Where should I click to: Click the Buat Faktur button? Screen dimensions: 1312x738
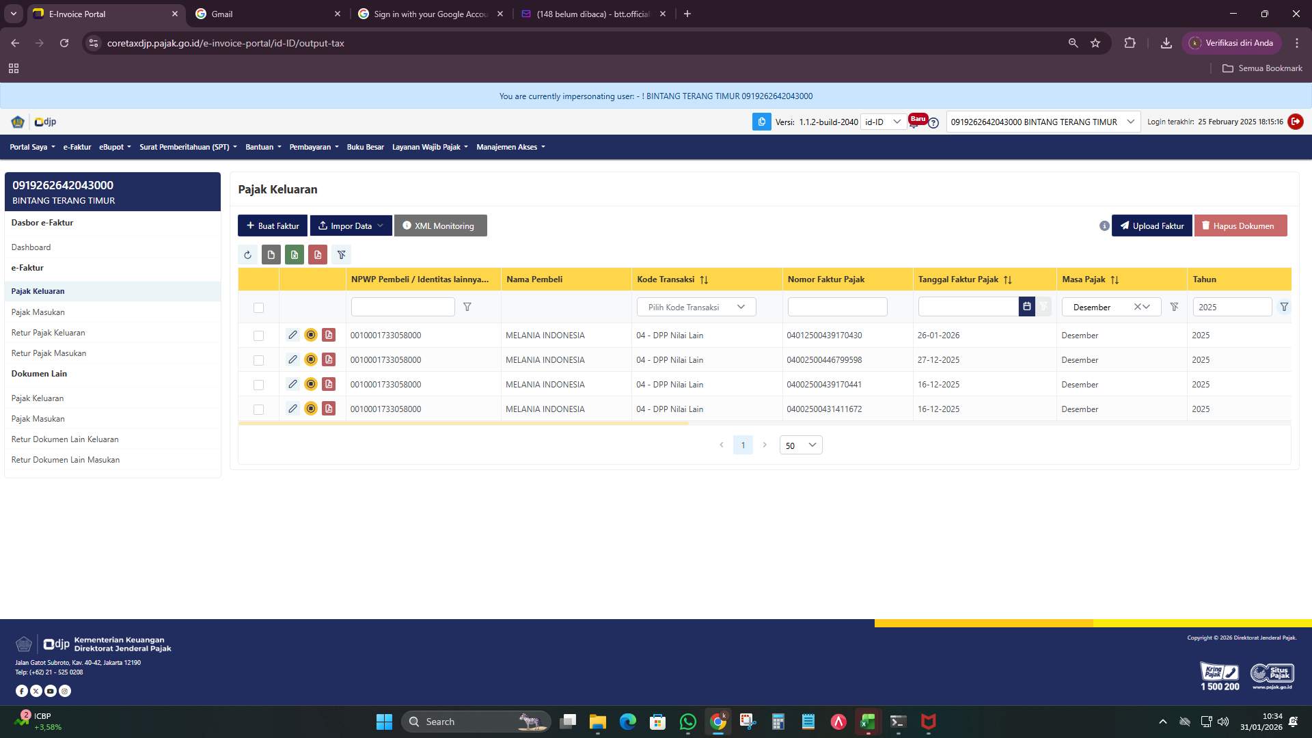point(272,225)
